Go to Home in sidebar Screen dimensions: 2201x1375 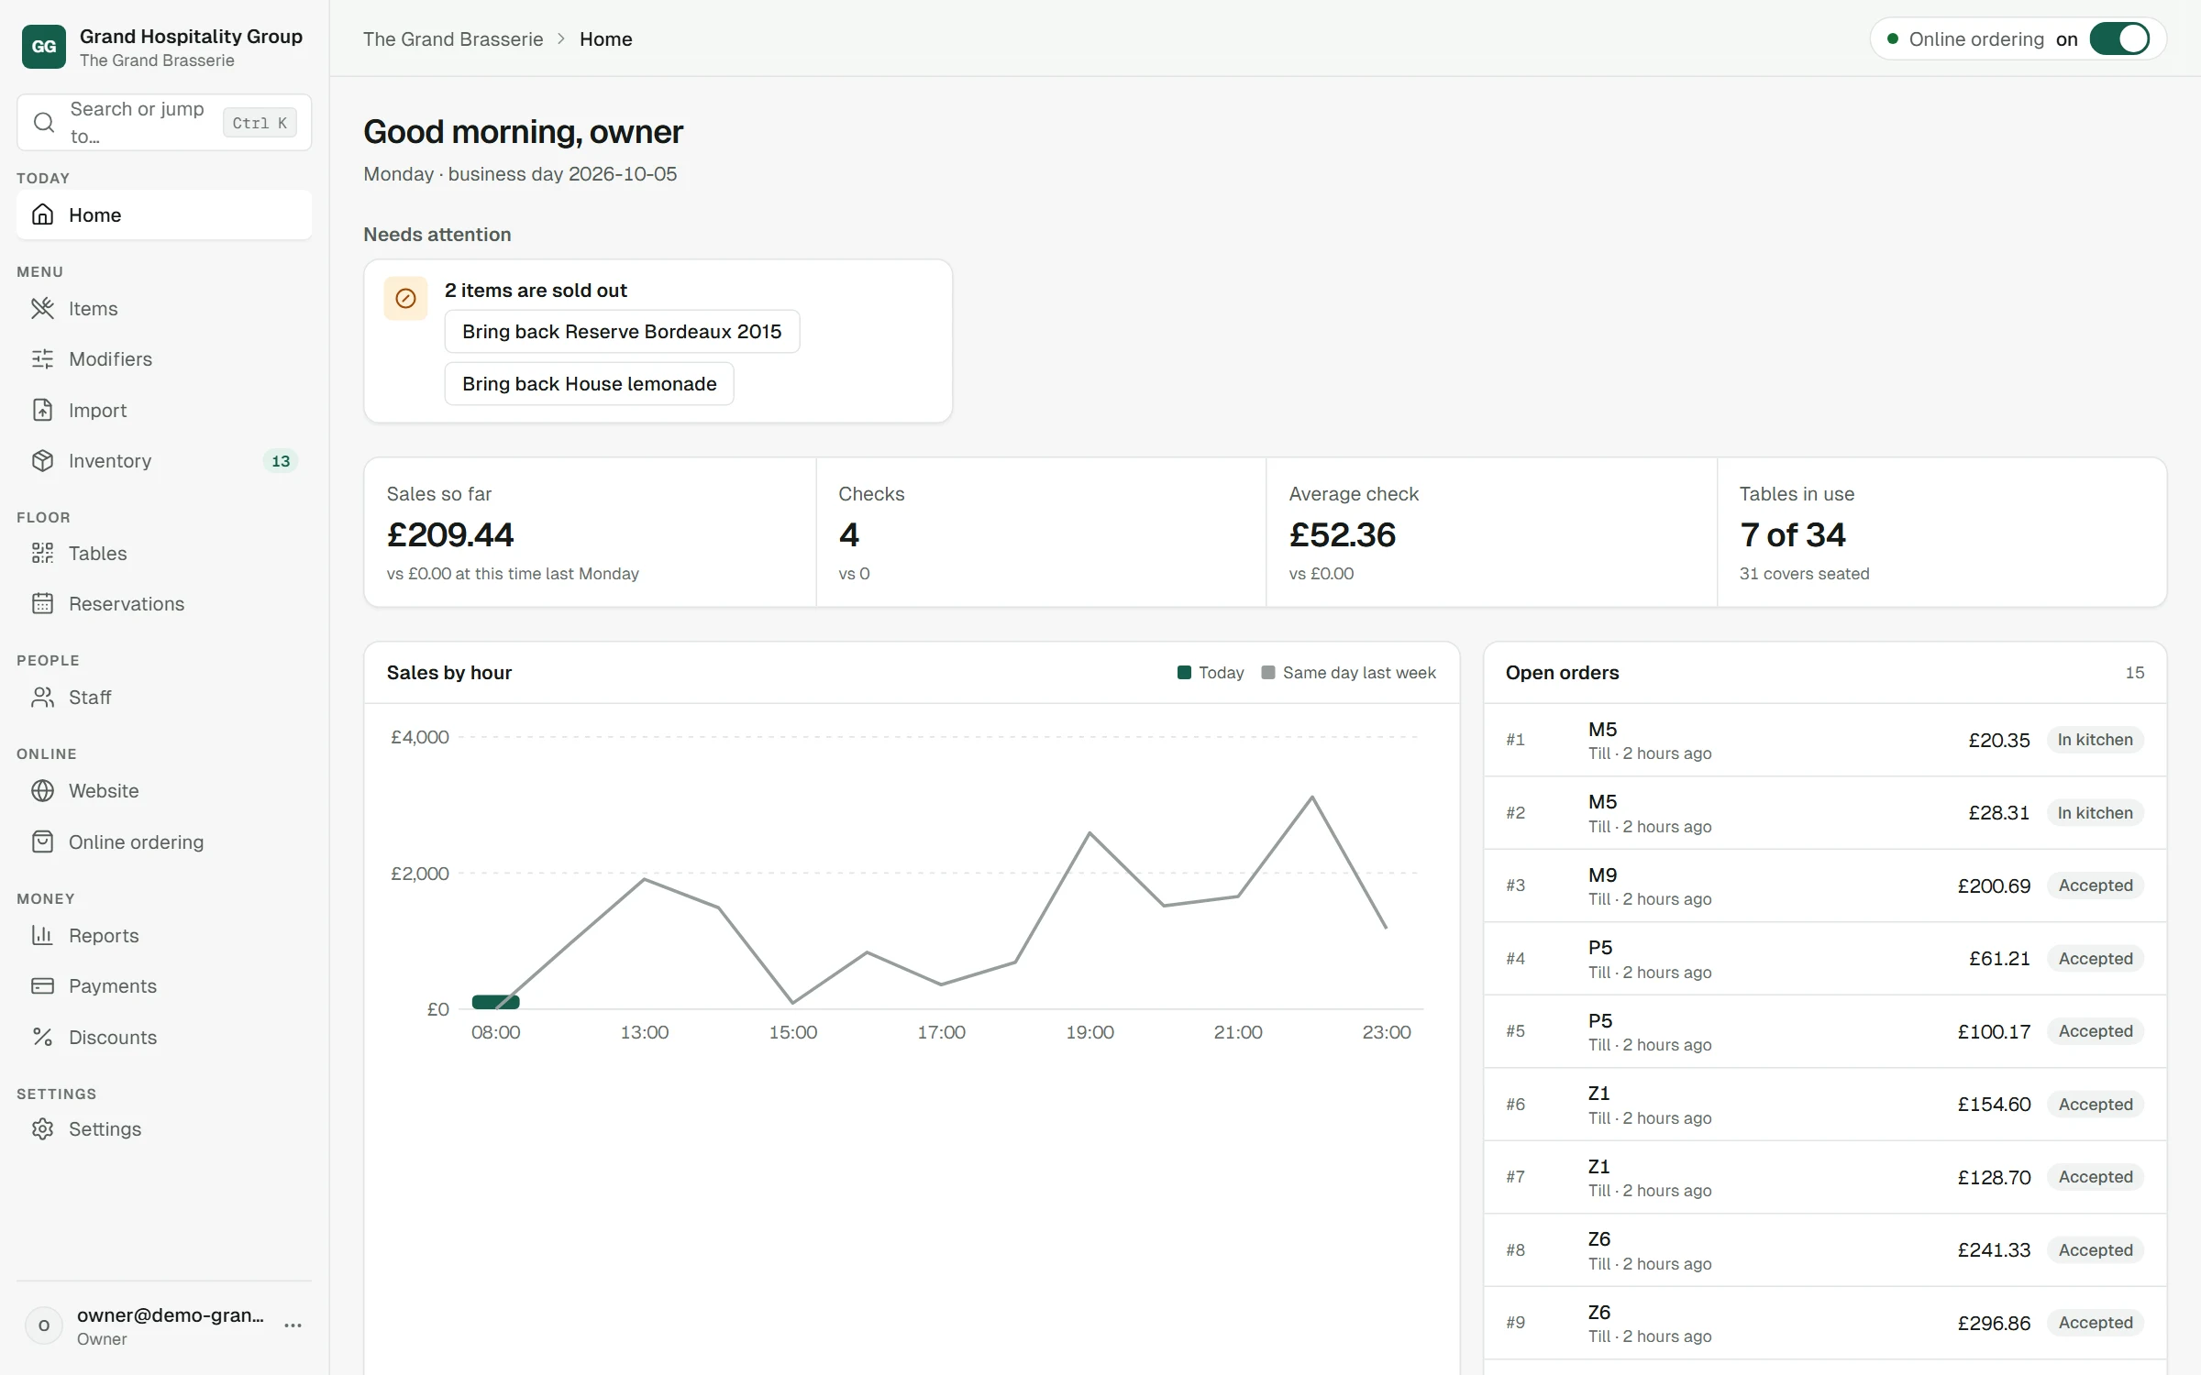click(164, 214)
